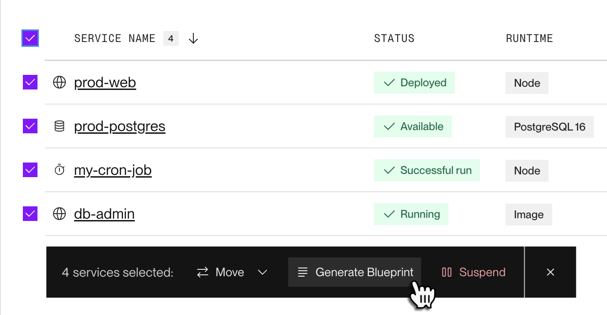Dismiss the selection bar with the X

pyautogui.click(x=550, y=272)
